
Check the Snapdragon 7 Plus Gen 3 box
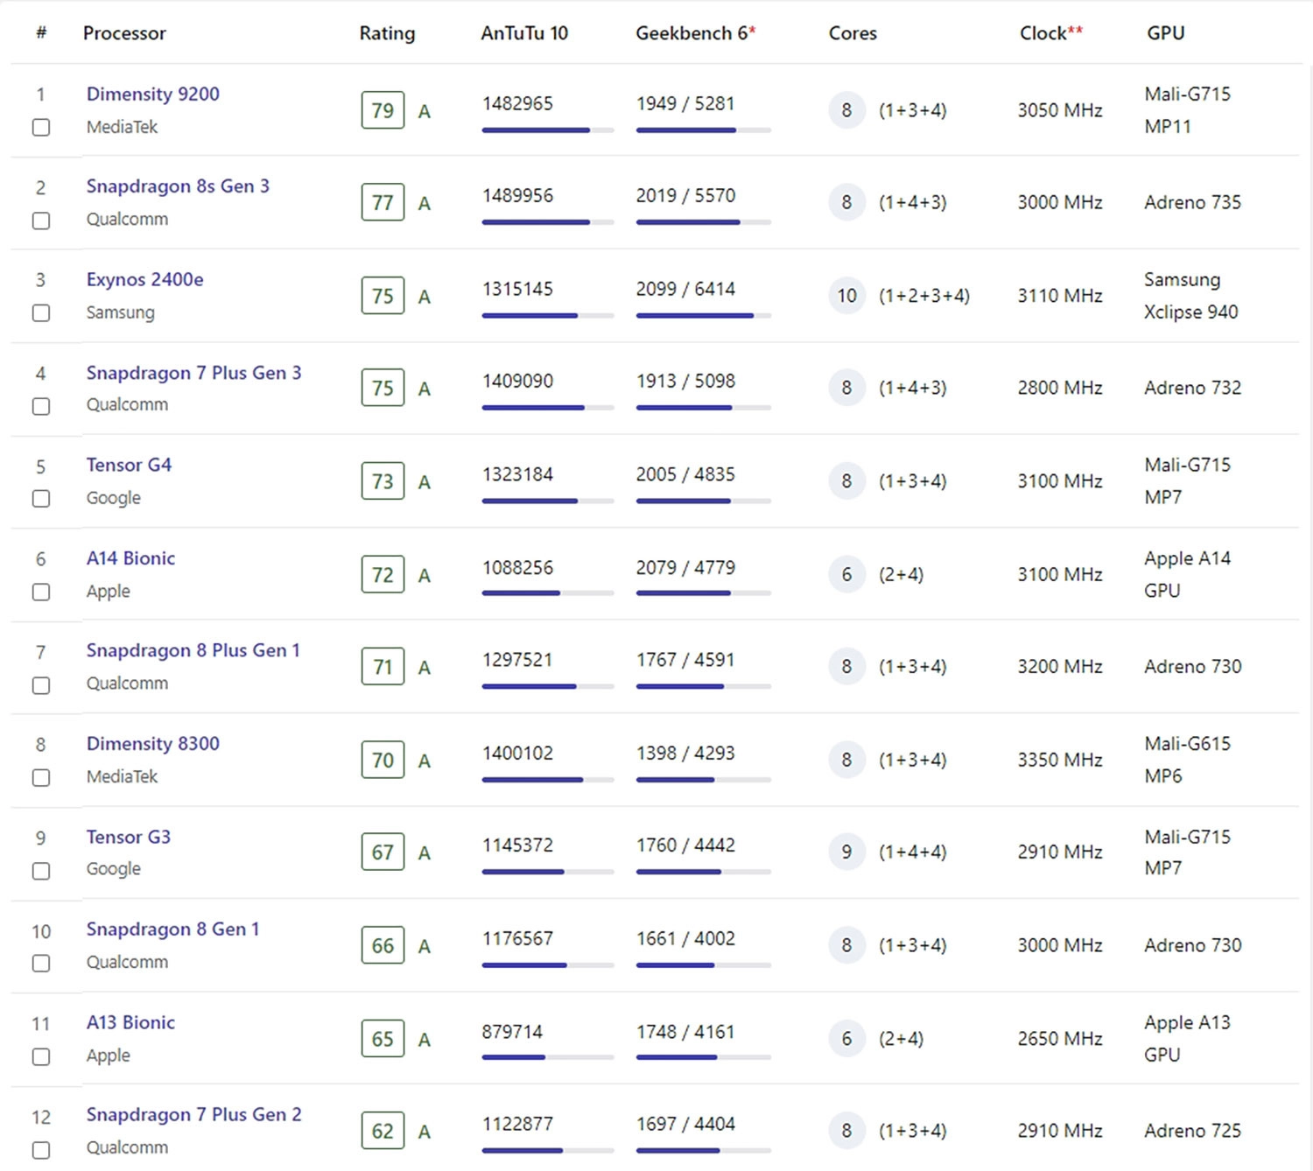(41, 406)
